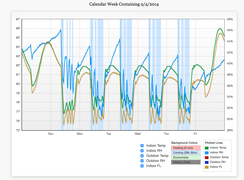Viewport: 244px width, 180px height.
Task: Click the Wed label on the time axis
Action: coord(138,134)
